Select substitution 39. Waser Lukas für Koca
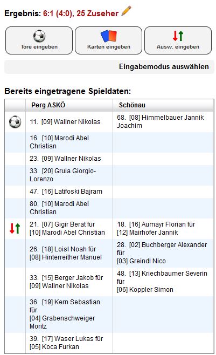 [x=66, y=343]
